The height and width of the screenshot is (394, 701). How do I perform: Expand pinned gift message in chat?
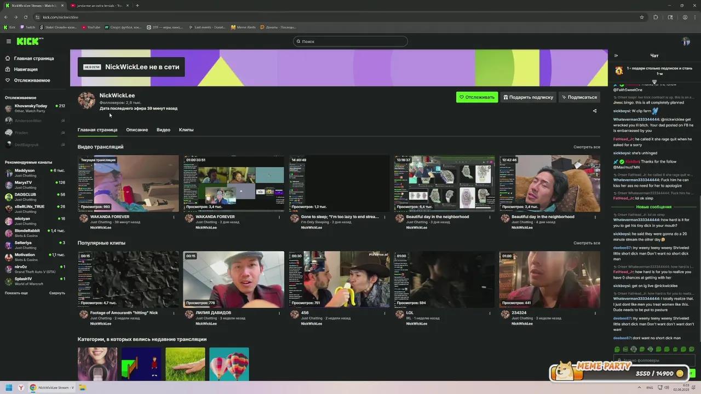[654, 82]
